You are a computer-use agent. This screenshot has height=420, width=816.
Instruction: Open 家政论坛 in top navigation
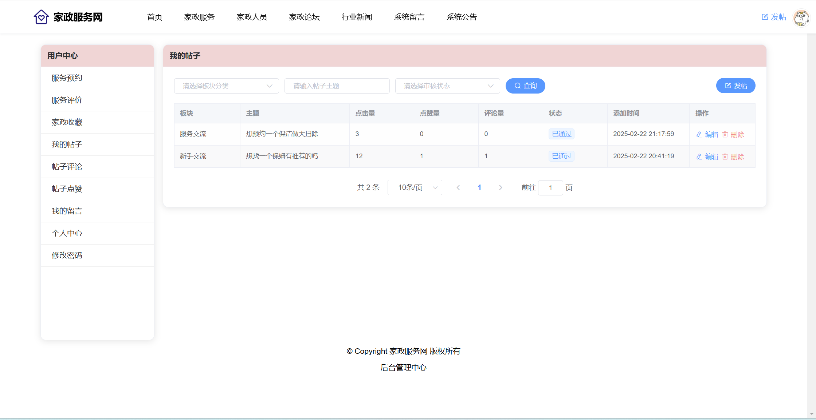click(x=304, y=17)
